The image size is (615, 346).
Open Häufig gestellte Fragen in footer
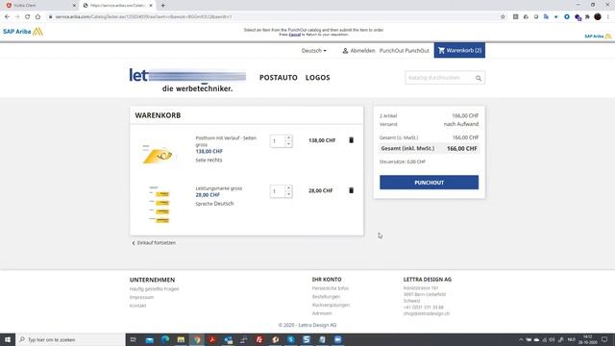pos(154,288)
